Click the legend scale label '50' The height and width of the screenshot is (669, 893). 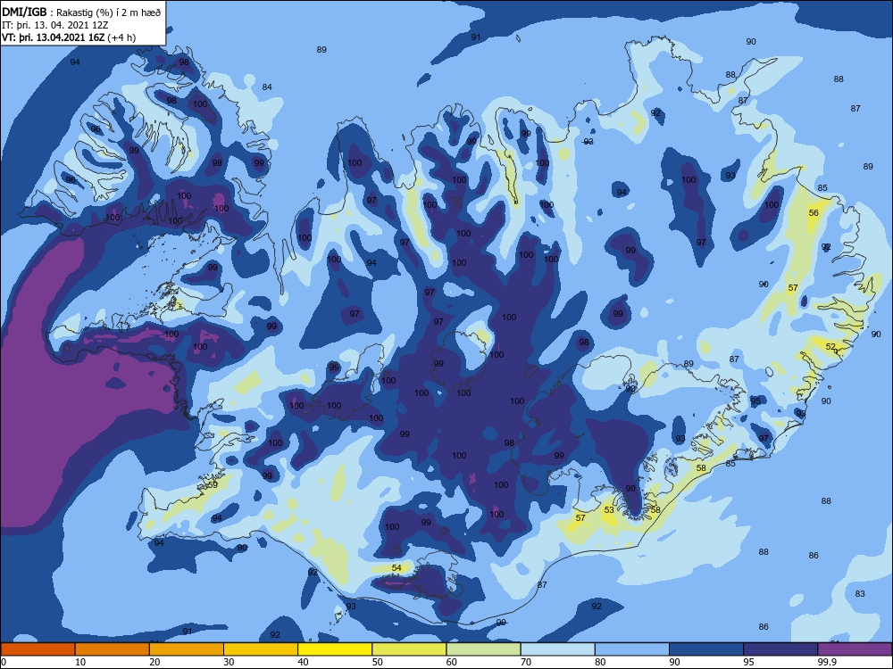378,662
